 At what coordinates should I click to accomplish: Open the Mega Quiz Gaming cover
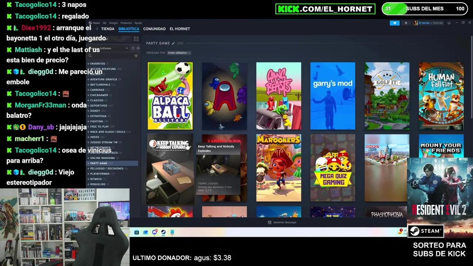[333, 168]
